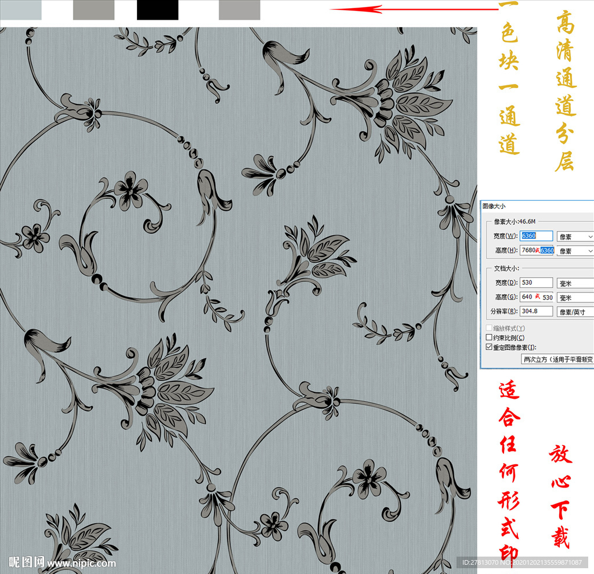The width and height of the screenshot is (594, 574).
Task: Click the 高度(H) pixel height field
Action: tap(537, 250)
